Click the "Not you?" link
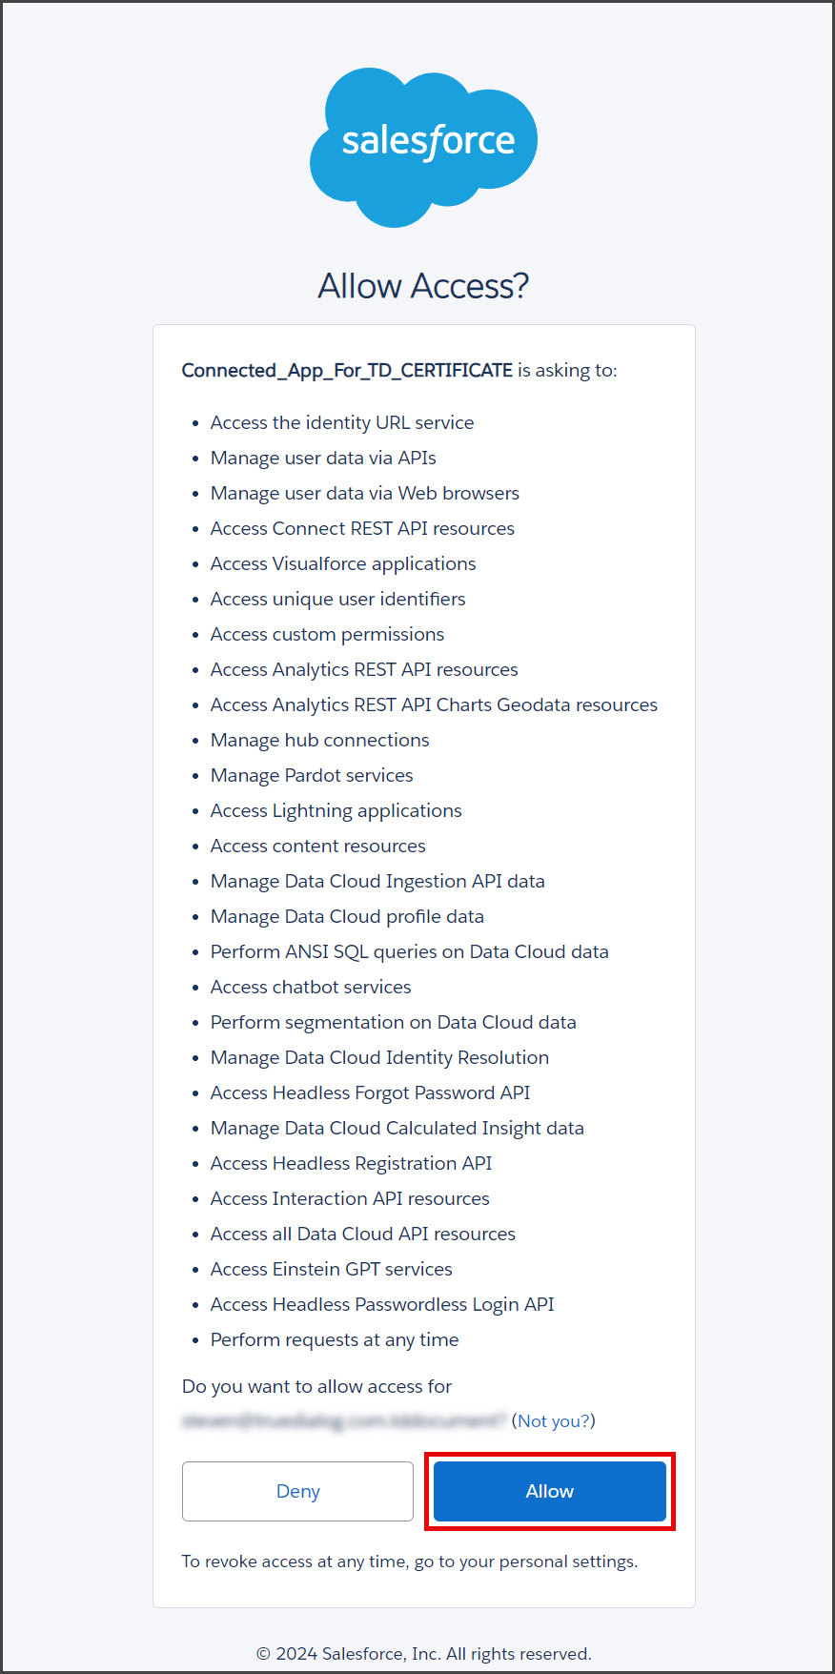This screenshot has height=1674, width=835. point(554,1420)
